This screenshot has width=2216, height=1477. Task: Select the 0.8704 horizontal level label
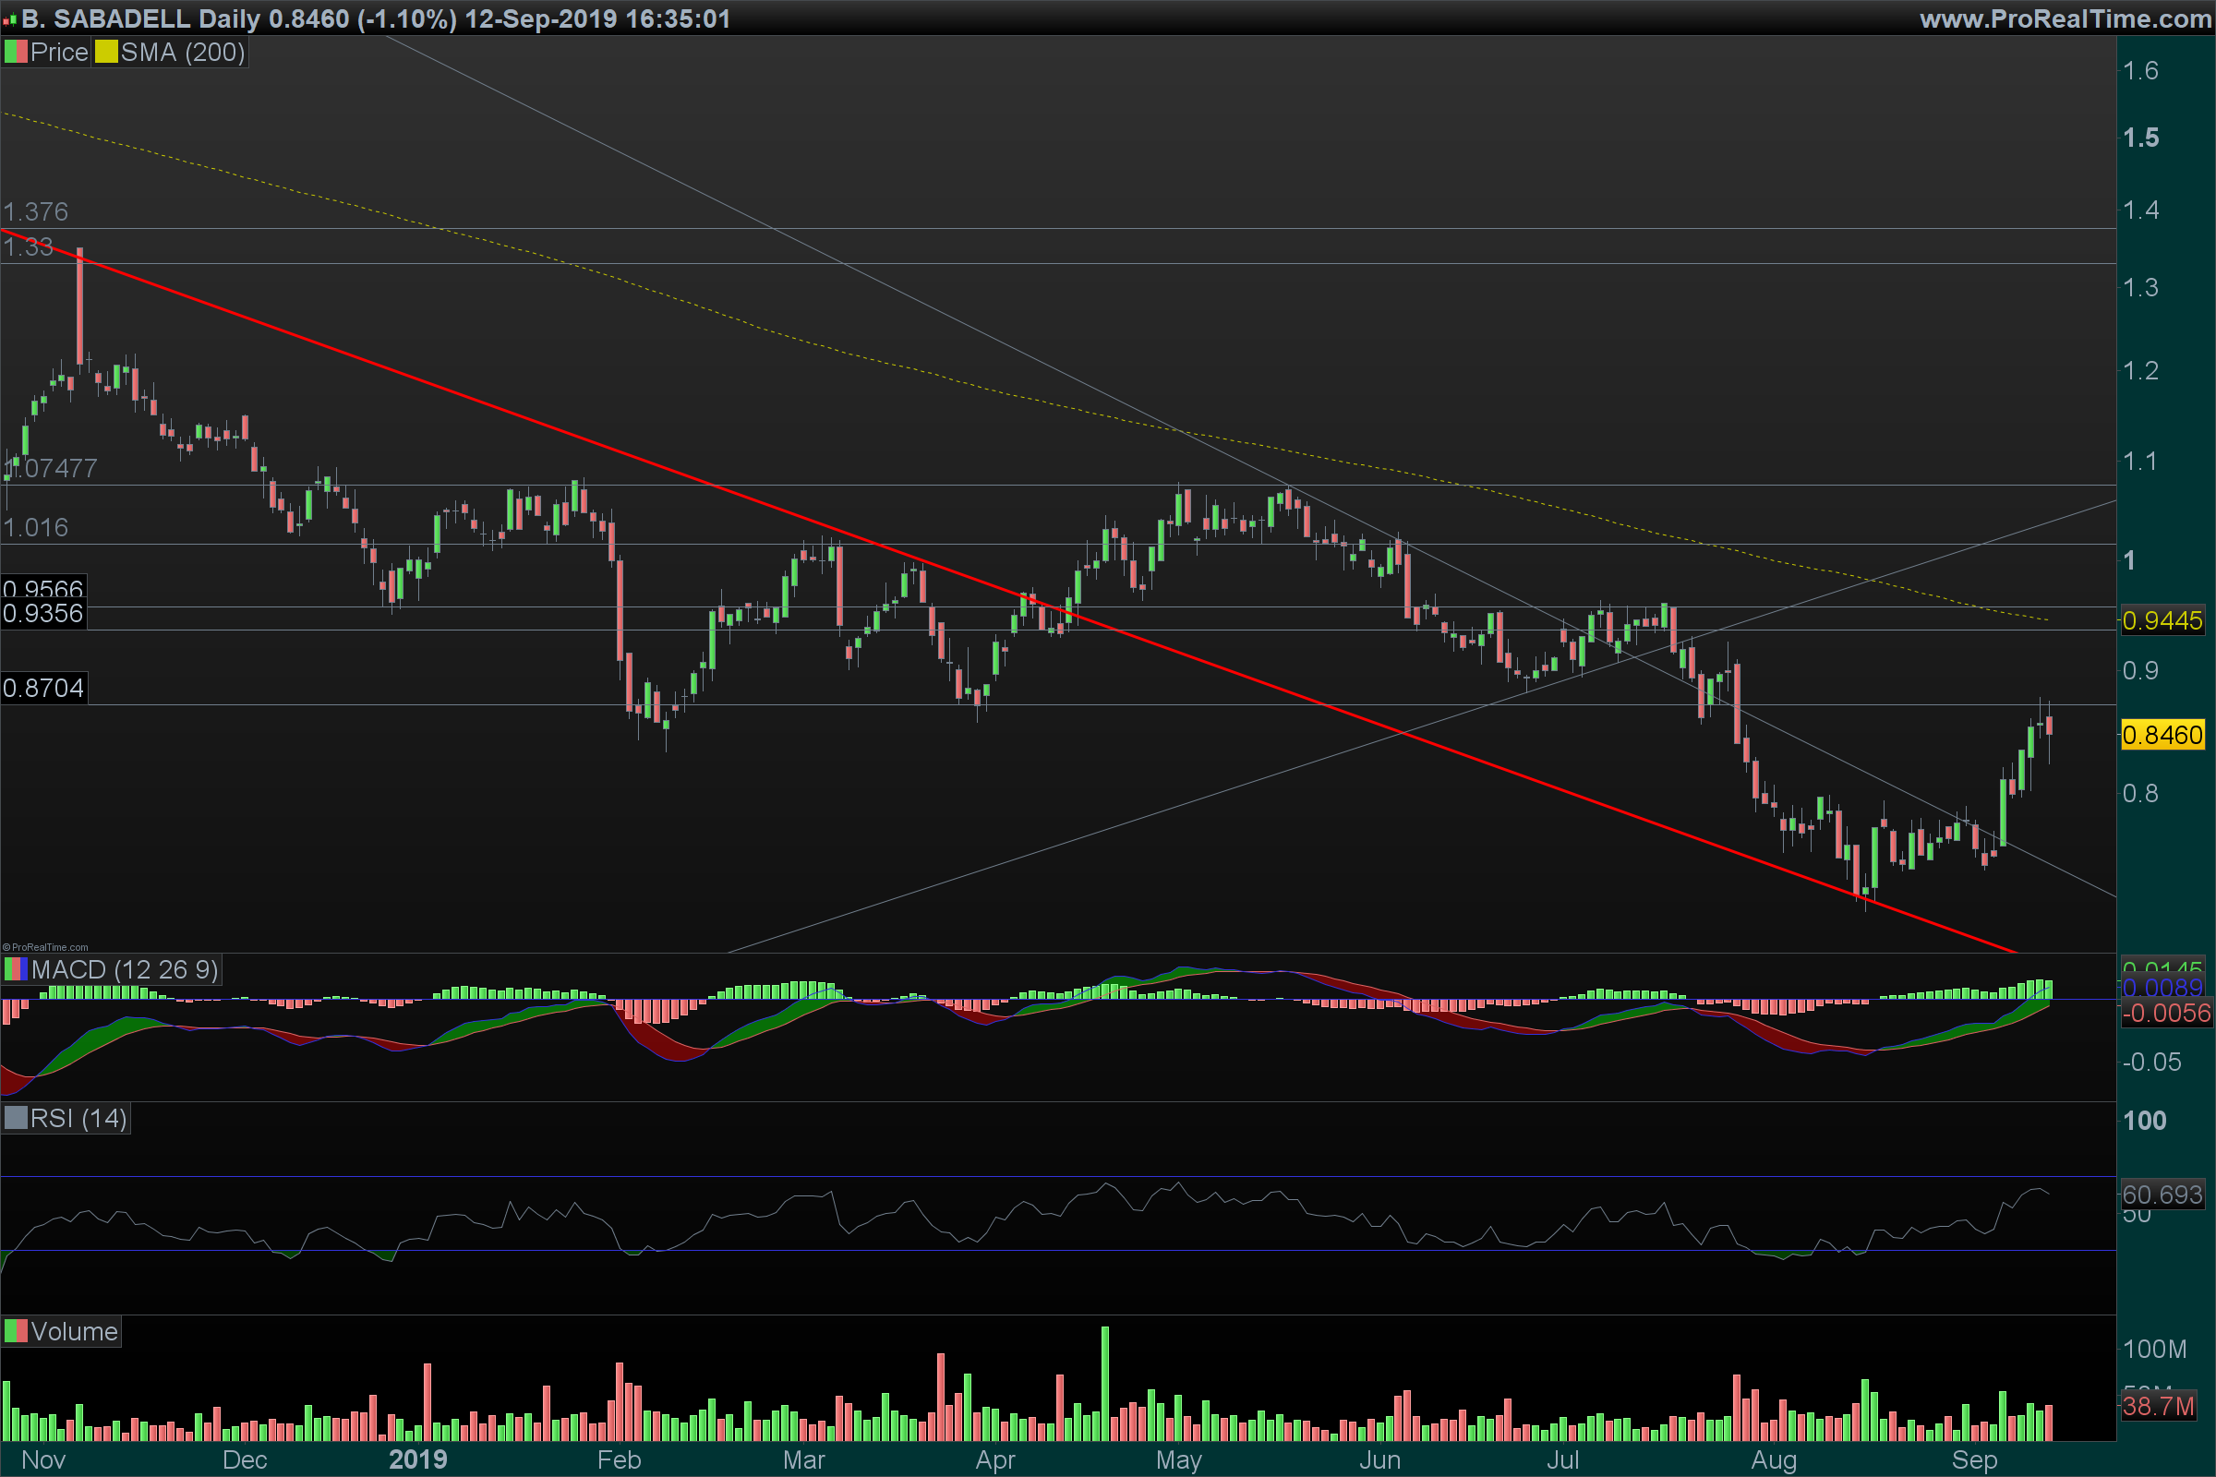pos(43,688)
